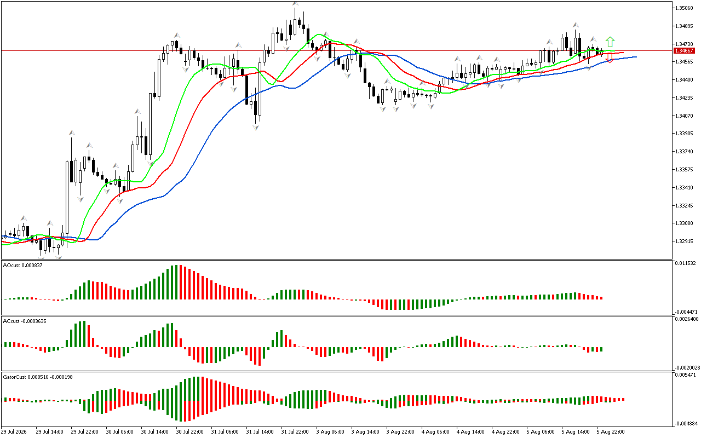Click the -0.004471 AO scale value
701x438 pixels.
coord(687,311)
